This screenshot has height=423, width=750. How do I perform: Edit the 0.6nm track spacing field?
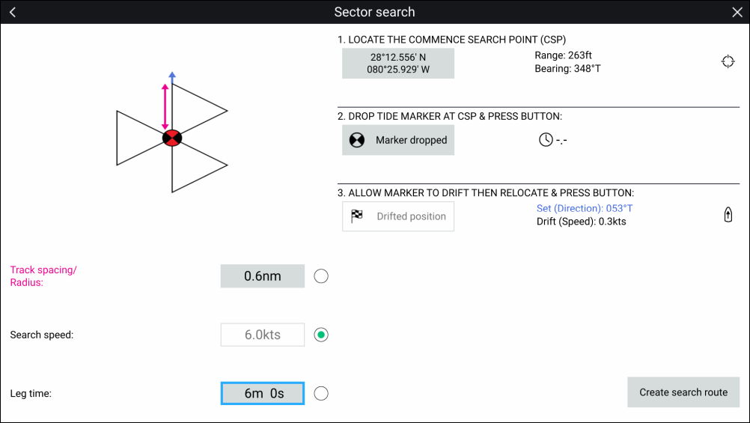pos(262,276)
